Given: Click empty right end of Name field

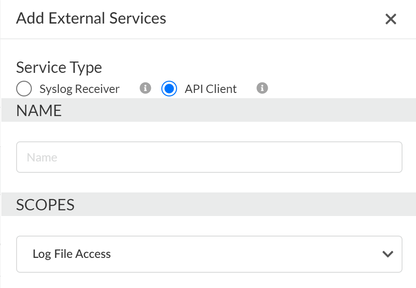Looking at the screenshot, I should (375, 157).
